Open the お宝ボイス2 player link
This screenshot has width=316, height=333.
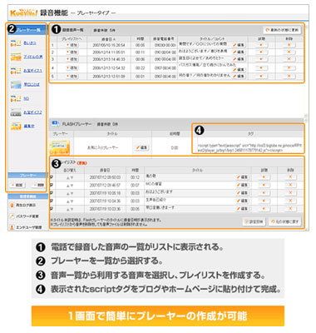(x=32, y=112)
